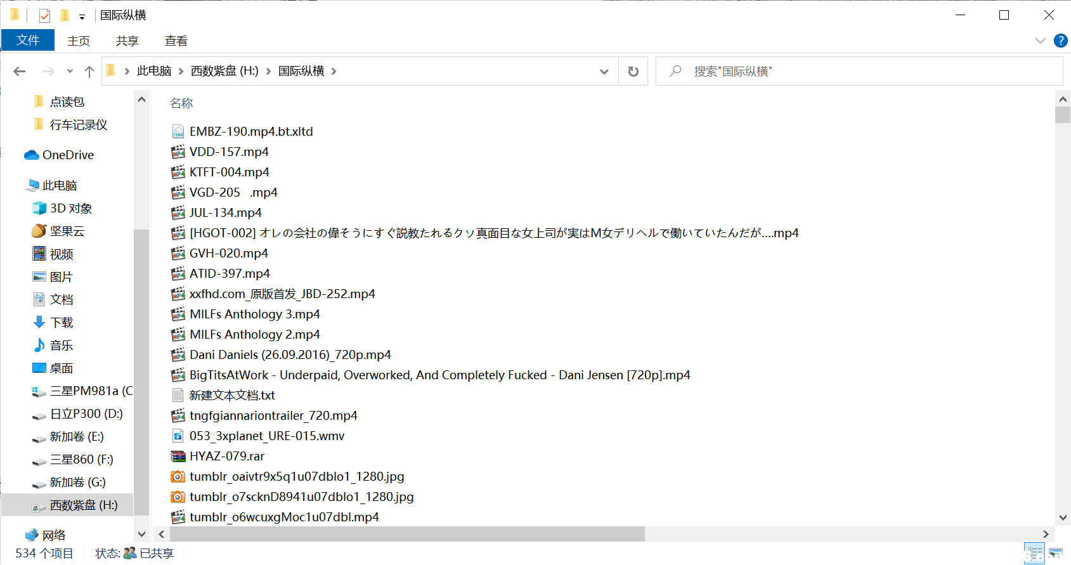Expand the chevron after 国际纵横 in breadcrumb
This screenshot has width=1071, height=565.
pos(334,71)
